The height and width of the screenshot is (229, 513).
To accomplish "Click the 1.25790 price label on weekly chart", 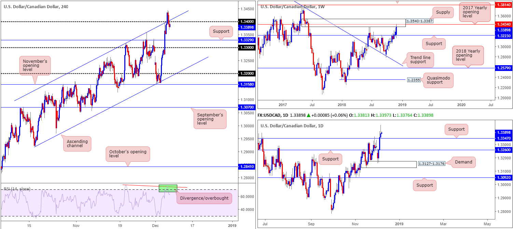I will 504,68.
